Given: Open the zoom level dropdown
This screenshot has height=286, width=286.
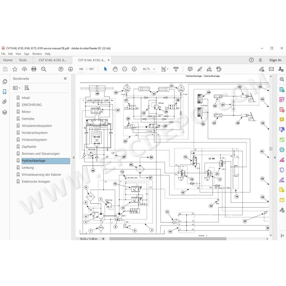Looking at the screenshot, I should [x=154, y=69].
